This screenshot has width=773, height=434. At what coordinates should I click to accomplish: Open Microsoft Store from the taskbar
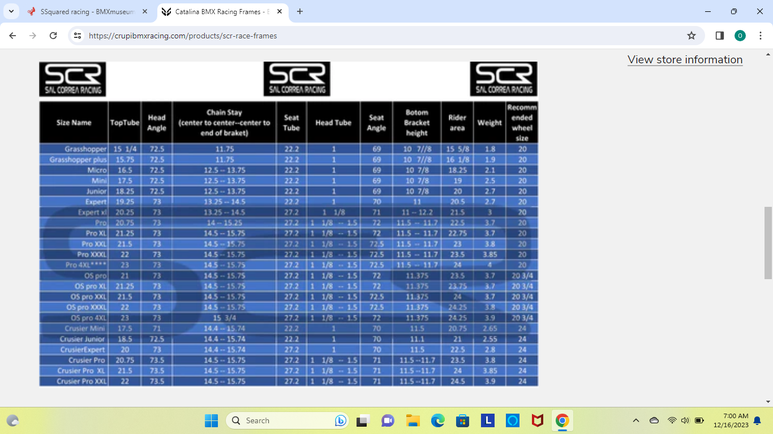click(462, 420)
